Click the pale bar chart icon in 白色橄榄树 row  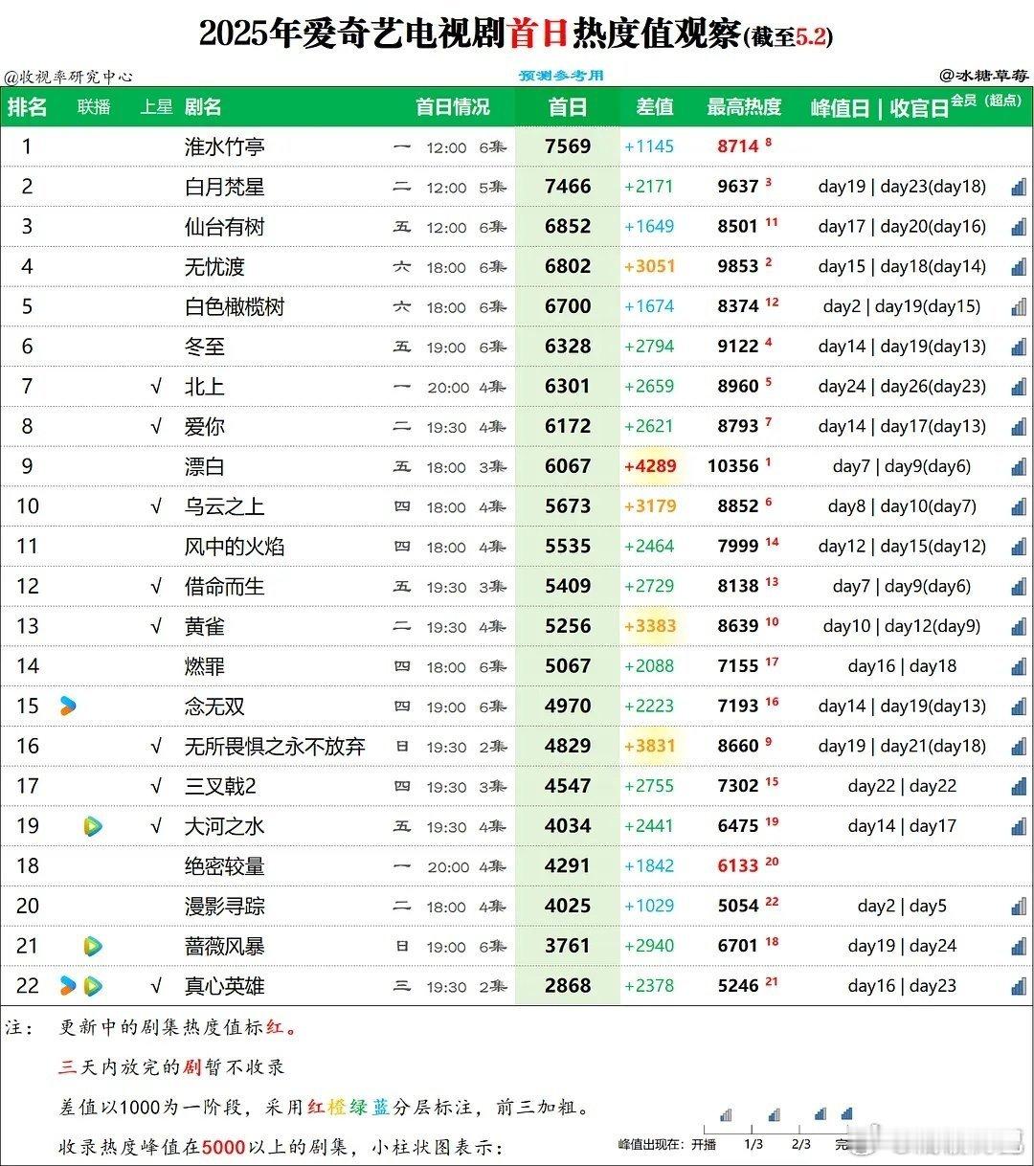tap(1019, 307)
